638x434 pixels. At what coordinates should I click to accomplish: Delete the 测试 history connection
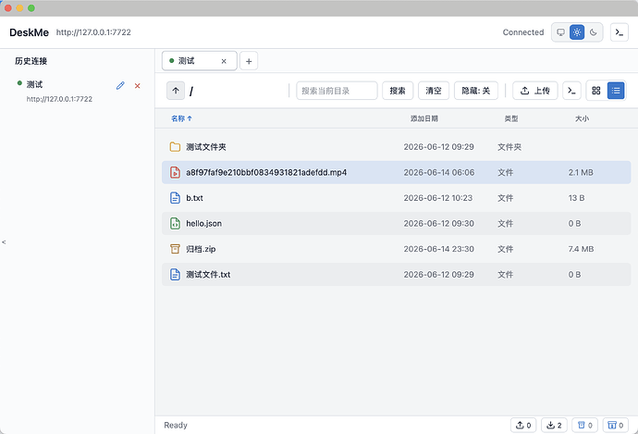pyautogui.click(x=138, y=85)
